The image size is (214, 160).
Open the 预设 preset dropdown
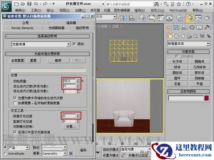(54, 147)
